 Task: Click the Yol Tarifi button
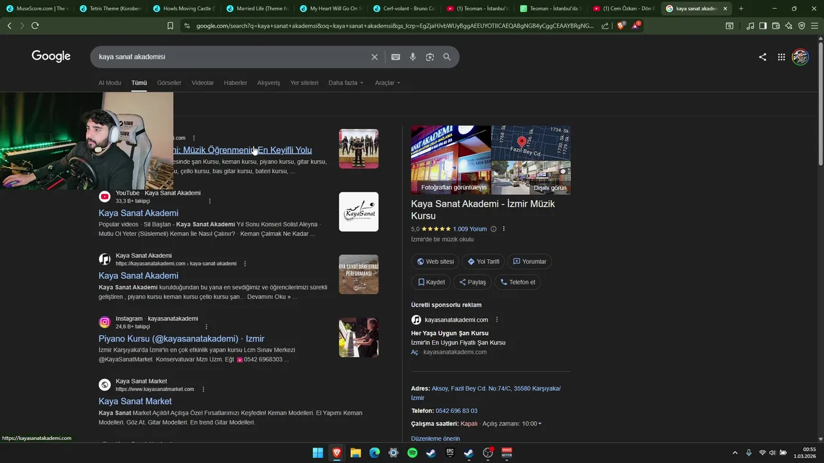(483, 262)
